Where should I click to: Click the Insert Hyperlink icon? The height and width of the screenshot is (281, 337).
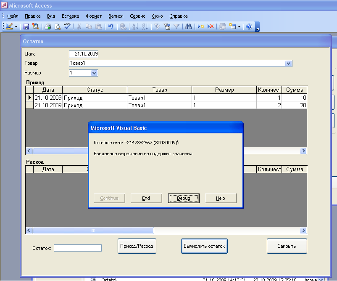(123, 27)
